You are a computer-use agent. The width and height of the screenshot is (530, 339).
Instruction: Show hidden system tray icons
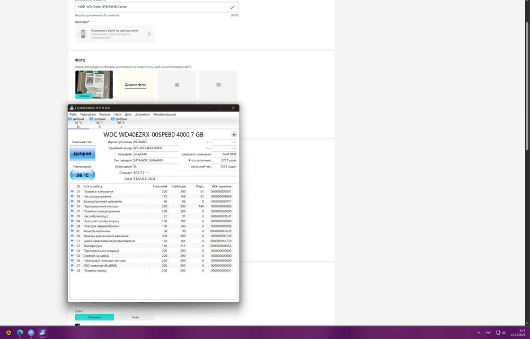pos(479,333)
